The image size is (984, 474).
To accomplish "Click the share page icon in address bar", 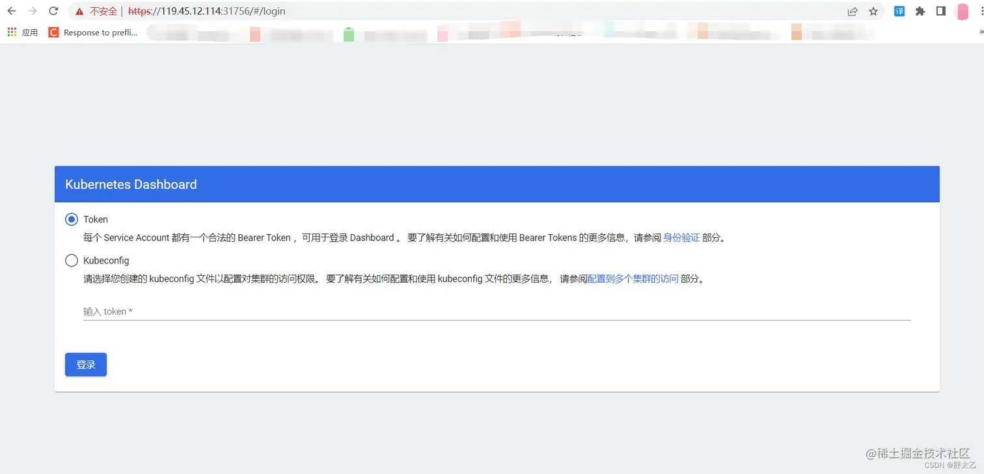I will [853, 11].
